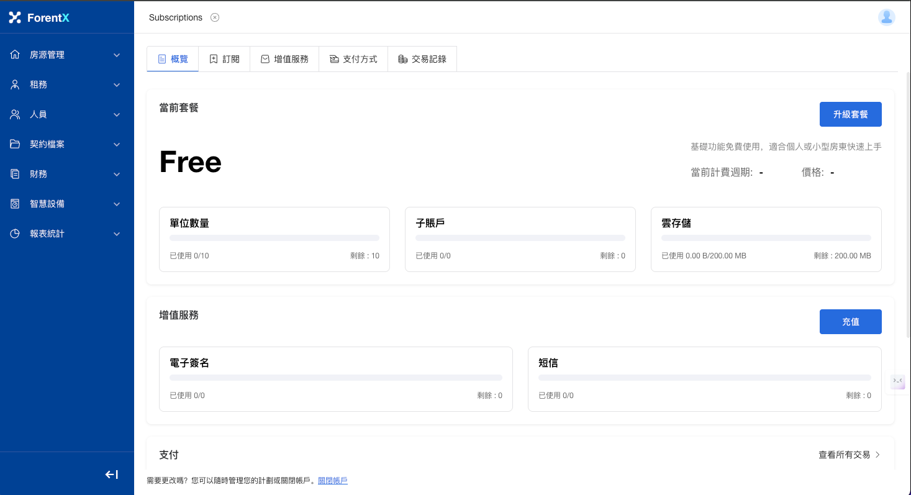Click the ForentX logo icon
The width and height of the screenshot is (911, 495).
pyautogui.click(x=15, y=17)
